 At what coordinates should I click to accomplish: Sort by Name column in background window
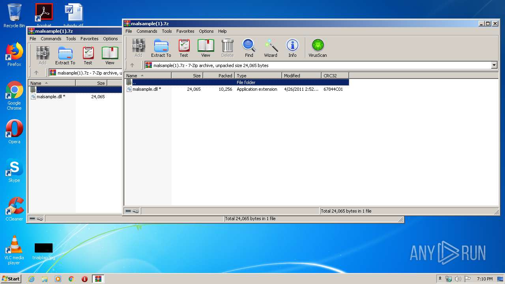52,83
